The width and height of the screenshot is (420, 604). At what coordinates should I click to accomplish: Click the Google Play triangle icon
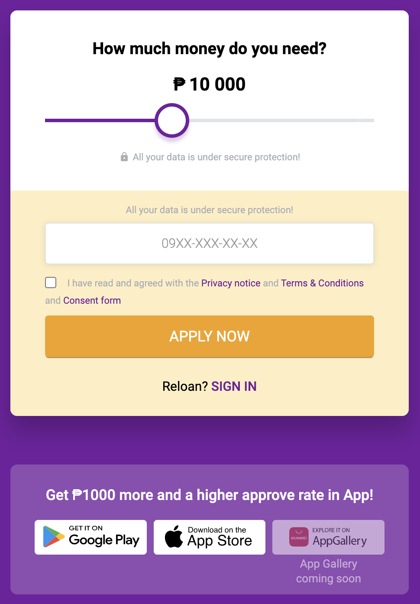tap(52, 537)
